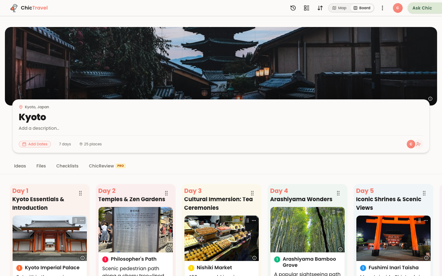Click the Day 4 heading
The height and width of the screenshot is (276, 442).
click(279, 191)
